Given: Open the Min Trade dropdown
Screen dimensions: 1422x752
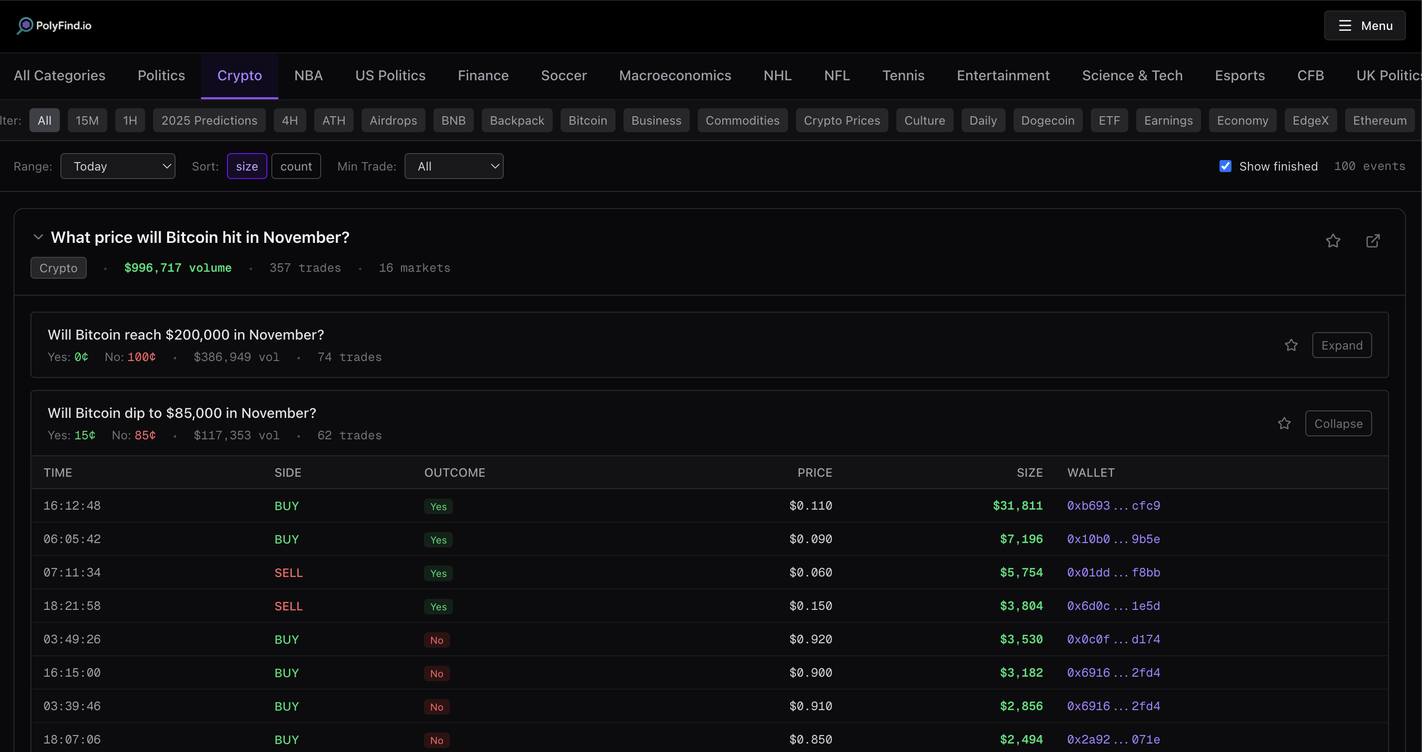Looking at the screenshot, I should click(x=453, y=166).
